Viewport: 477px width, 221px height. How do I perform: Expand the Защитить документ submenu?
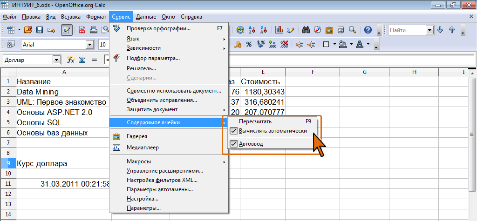coord(169,109)
